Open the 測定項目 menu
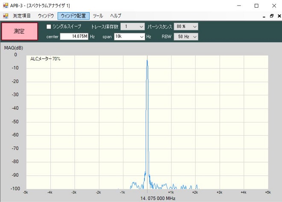 [x=22, y=16]
